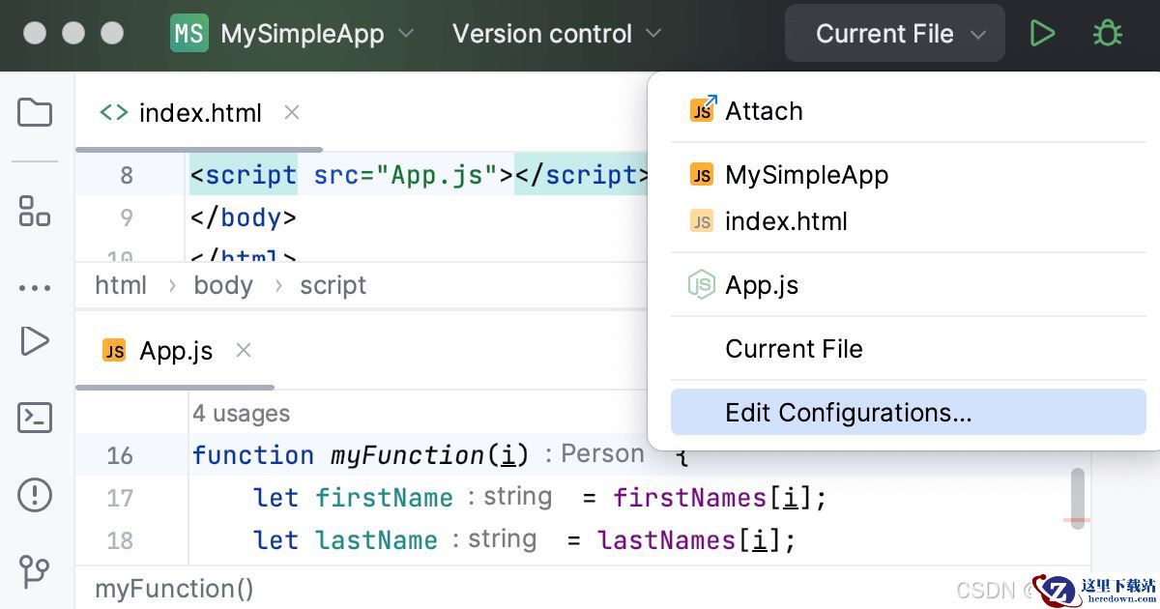Click the closing </body> tag on line 9

coord(244,217)
